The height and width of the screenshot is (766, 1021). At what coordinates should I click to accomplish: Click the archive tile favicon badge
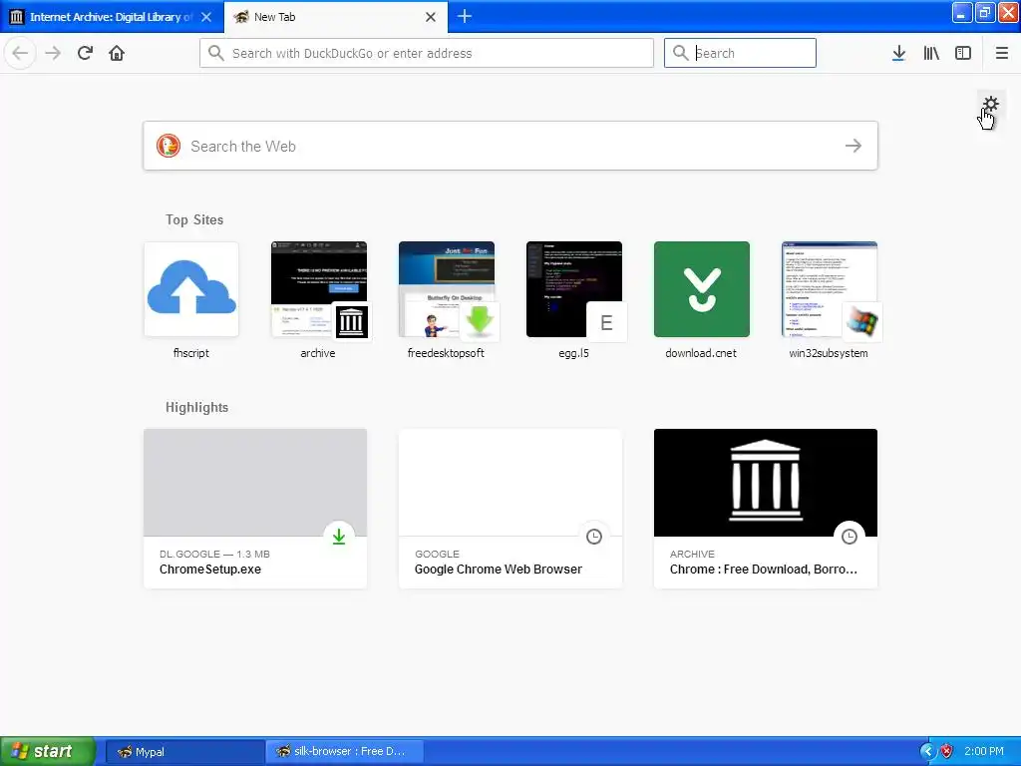pos(352,322)
